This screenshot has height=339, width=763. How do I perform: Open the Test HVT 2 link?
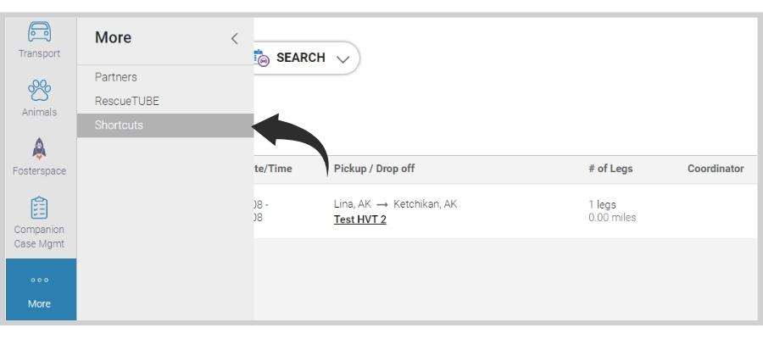pyautogui.click(x=360, y=220)
